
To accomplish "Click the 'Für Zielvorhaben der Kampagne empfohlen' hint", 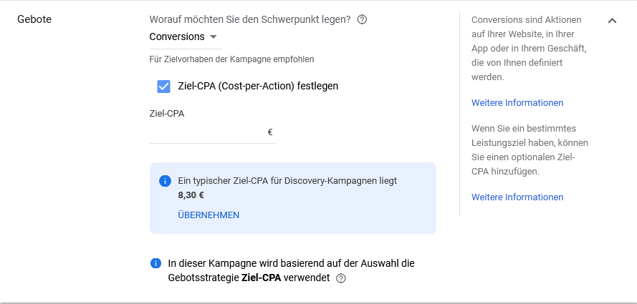I will pyautogui.click(x=231, y=59).
